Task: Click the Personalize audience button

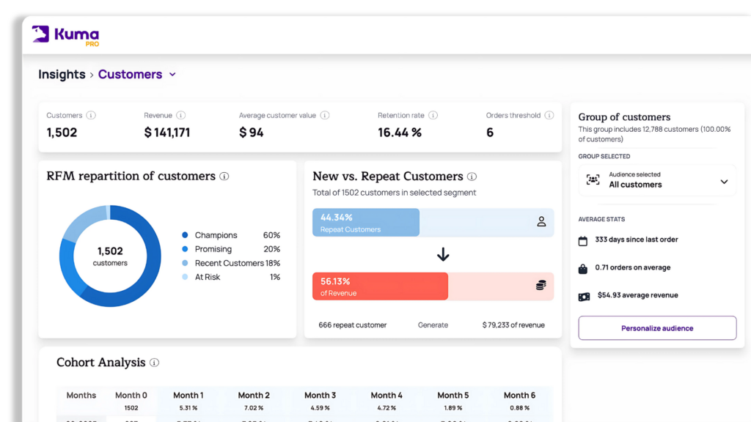Action: [x=657, y=328]
